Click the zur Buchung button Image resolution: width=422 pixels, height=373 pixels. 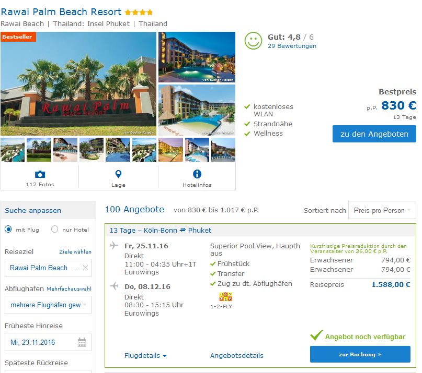(360, 354)
